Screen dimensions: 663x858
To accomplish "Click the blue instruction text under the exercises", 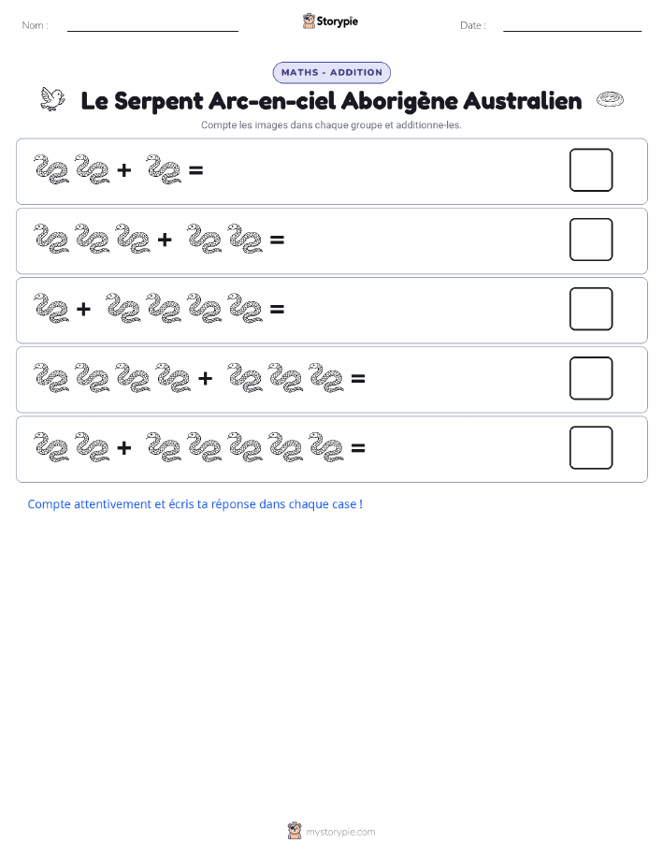I will click(x=195, y=504).
